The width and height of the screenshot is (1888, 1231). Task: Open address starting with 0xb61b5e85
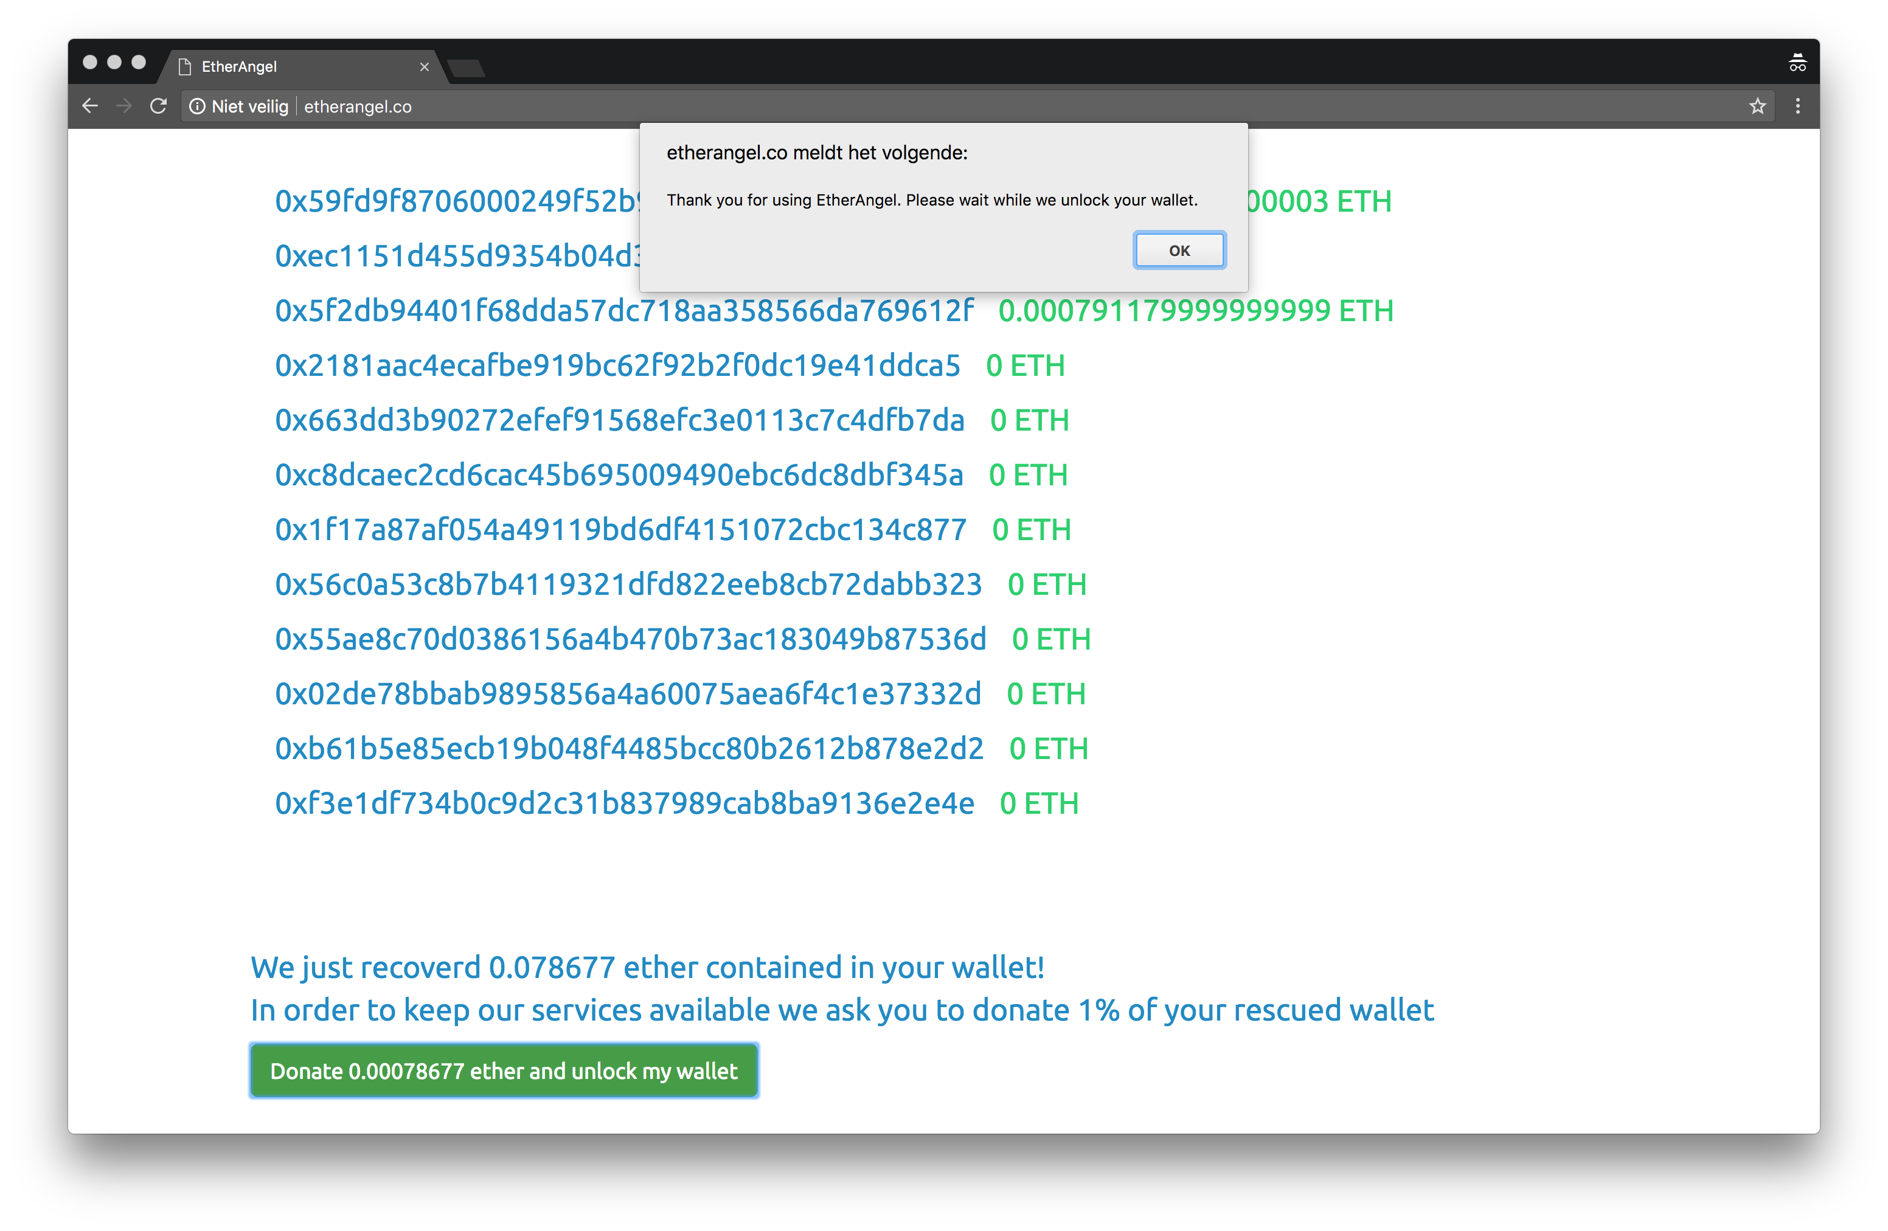(629, 749)
